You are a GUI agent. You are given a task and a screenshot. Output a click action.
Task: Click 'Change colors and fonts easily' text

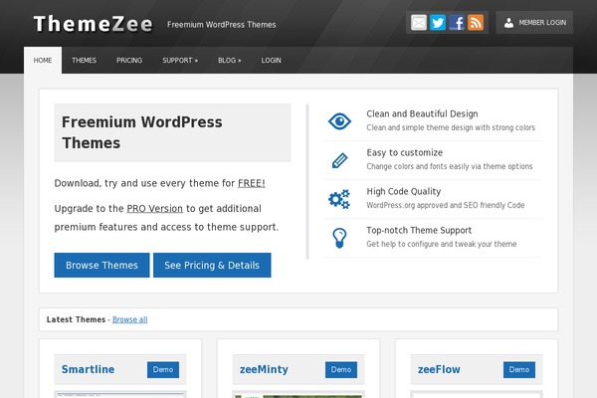(x=450, y=166)
